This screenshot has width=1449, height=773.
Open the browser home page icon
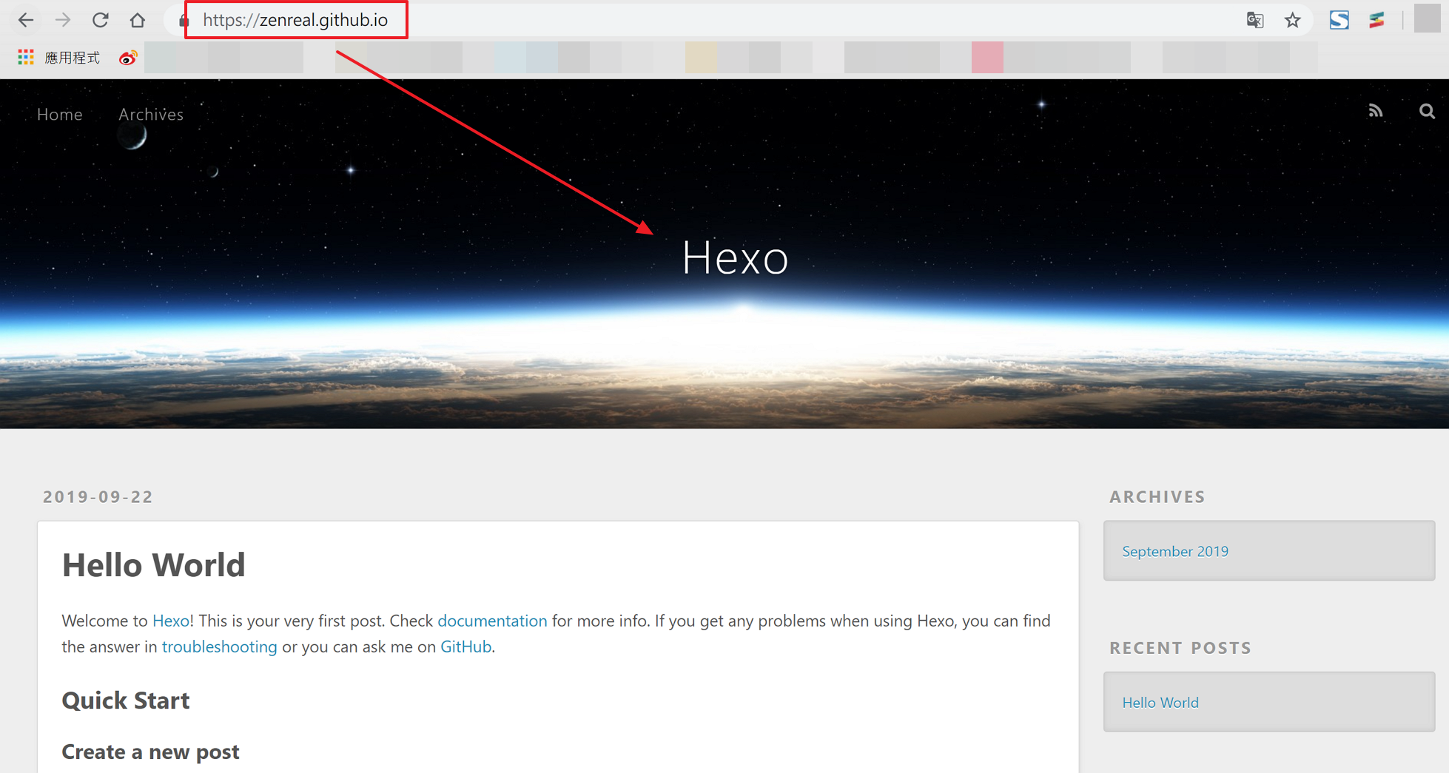138,20
